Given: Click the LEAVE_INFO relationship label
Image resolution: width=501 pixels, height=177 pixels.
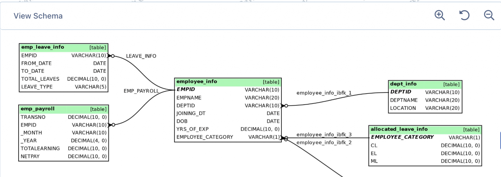Looking at the screenshot, I should click(141, 56).
